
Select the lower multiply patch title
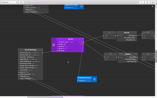pos(148,54)
